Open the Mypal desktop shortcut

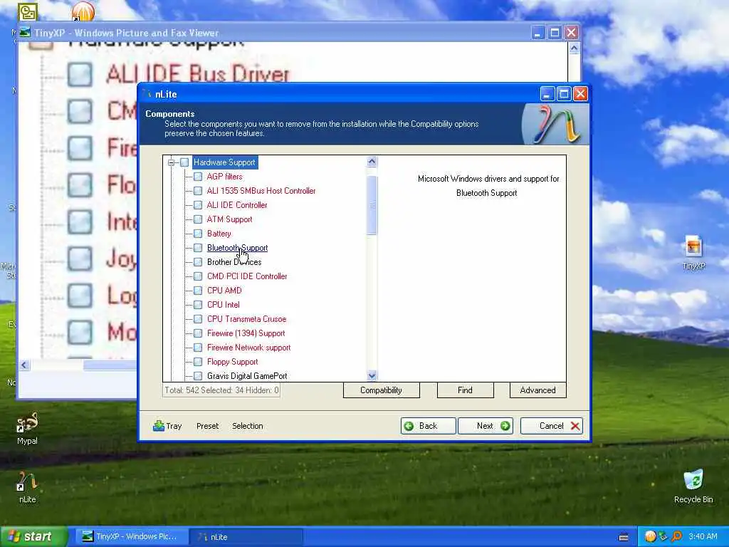[27, 428]
